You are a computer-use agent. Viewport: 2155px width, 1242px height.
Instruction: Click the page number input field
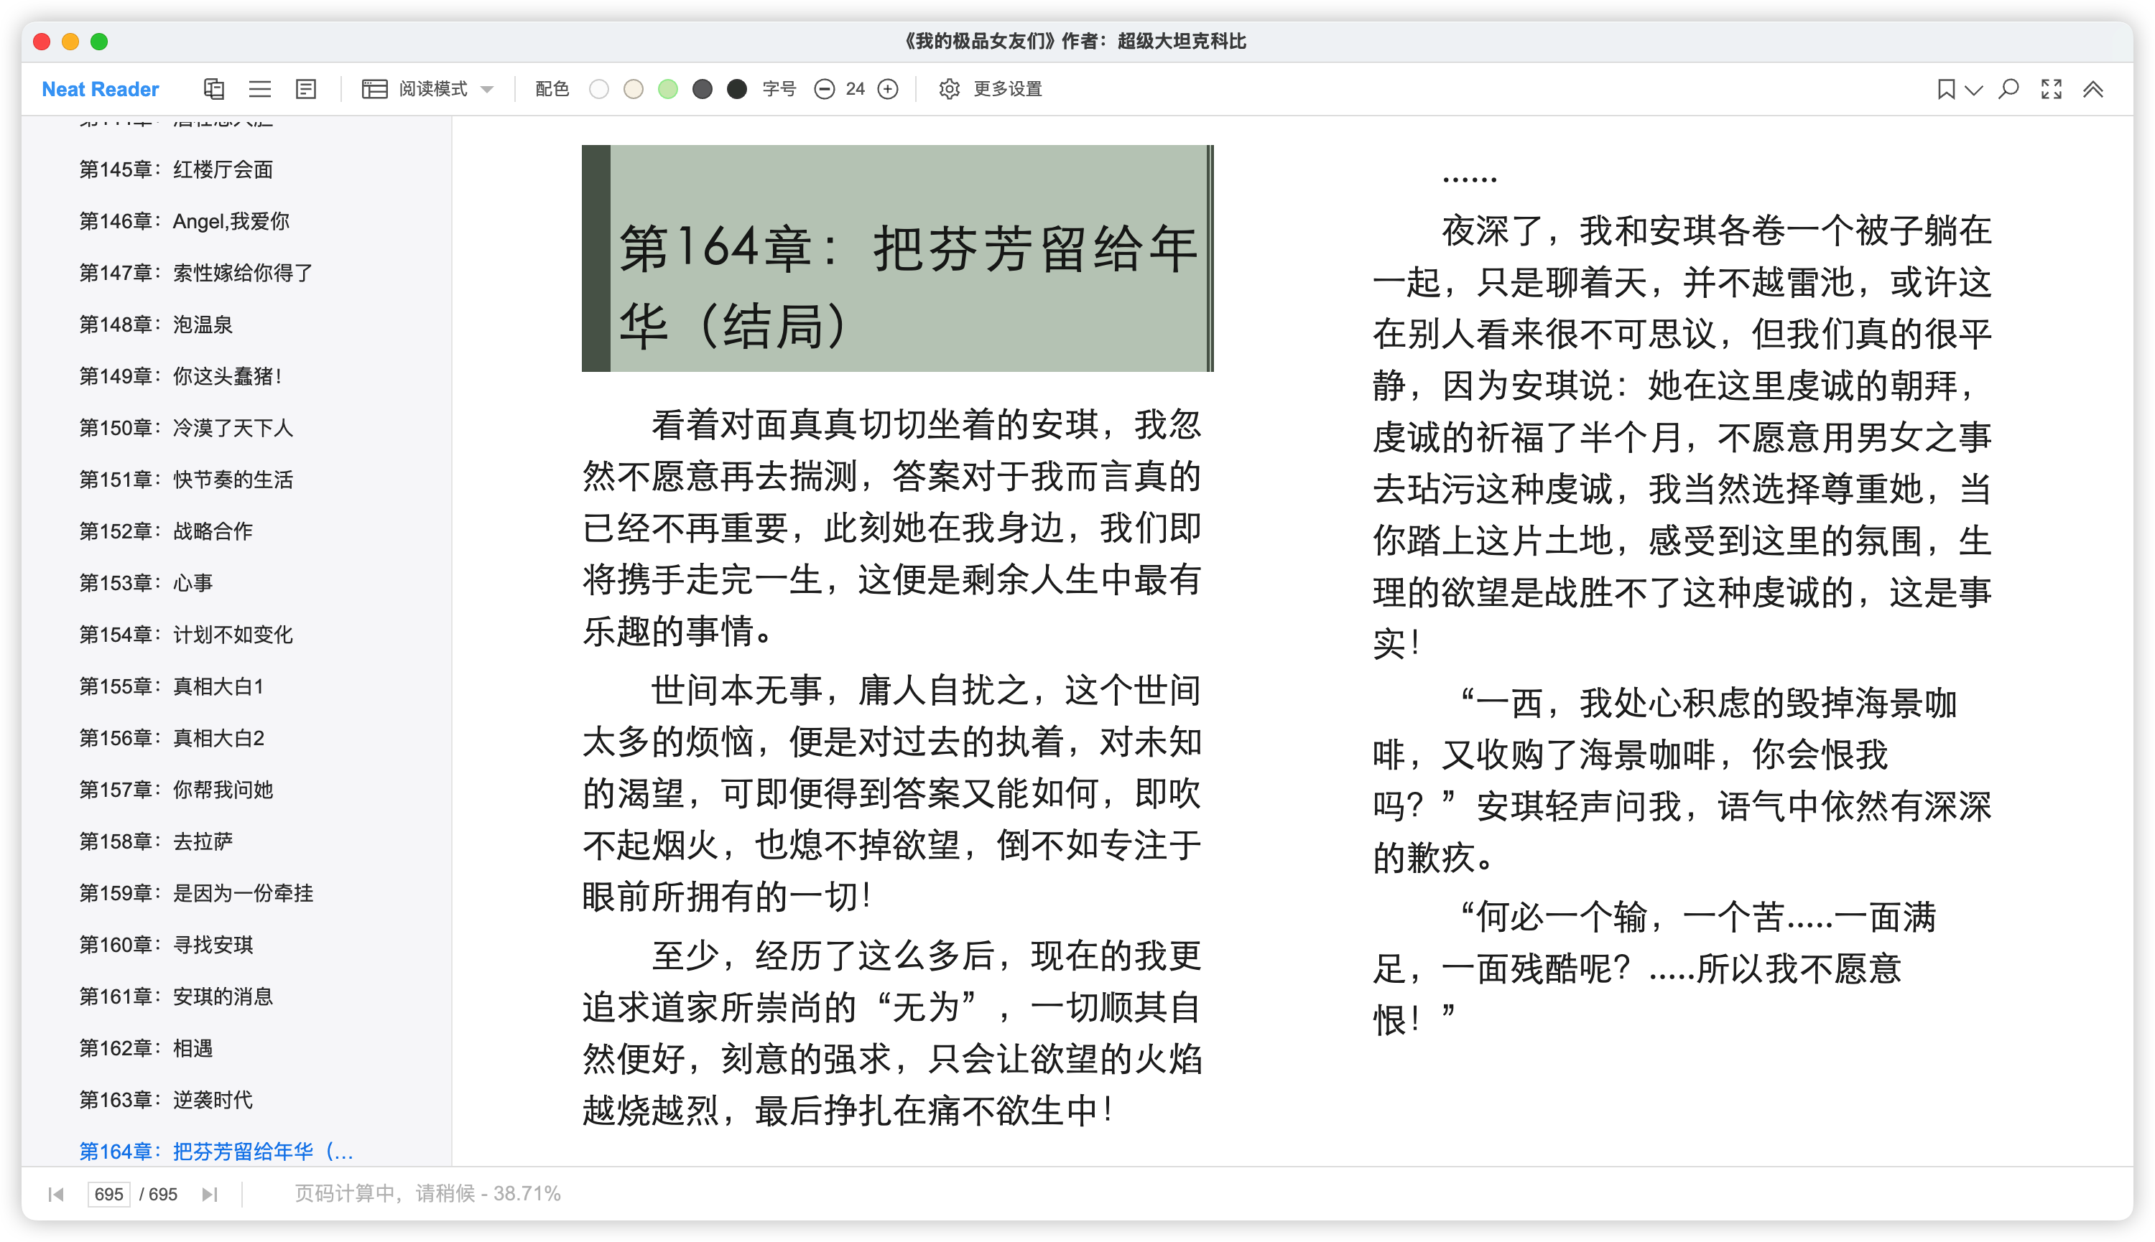(x=108, y=1193)
